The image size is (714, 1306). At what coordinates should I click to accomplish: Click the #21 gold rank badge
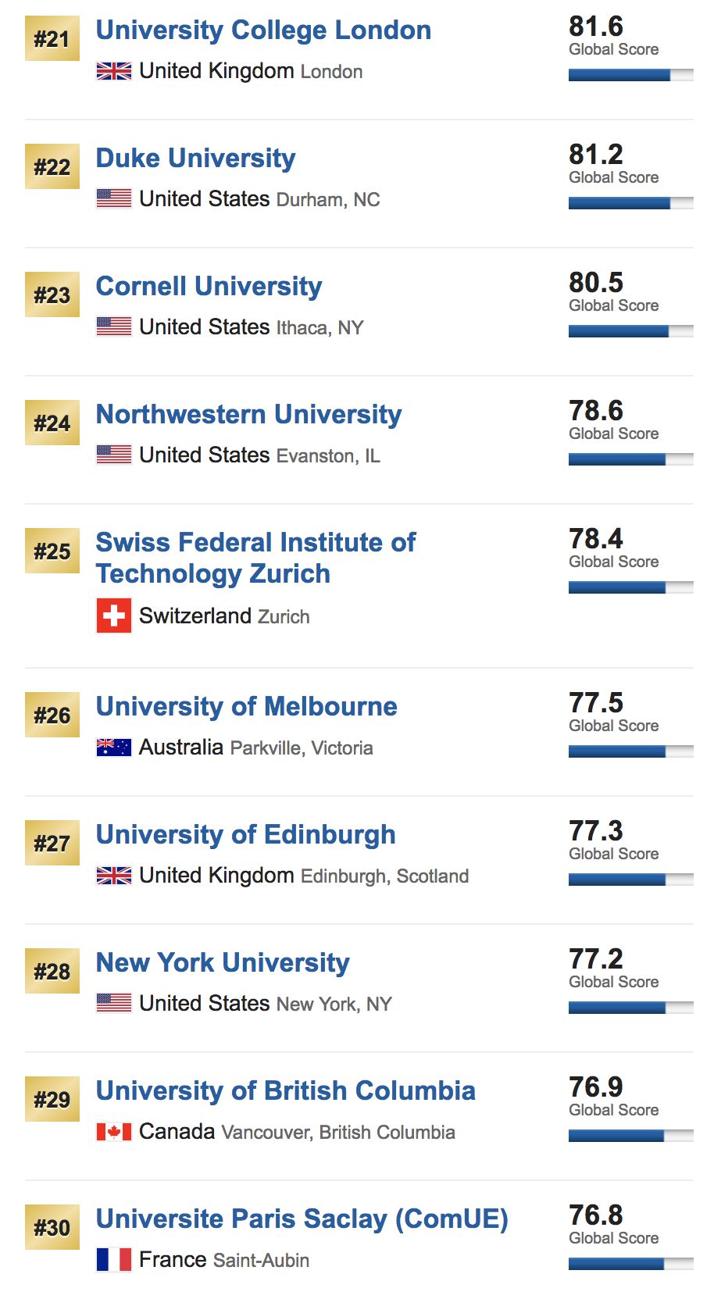click(52, 39)
